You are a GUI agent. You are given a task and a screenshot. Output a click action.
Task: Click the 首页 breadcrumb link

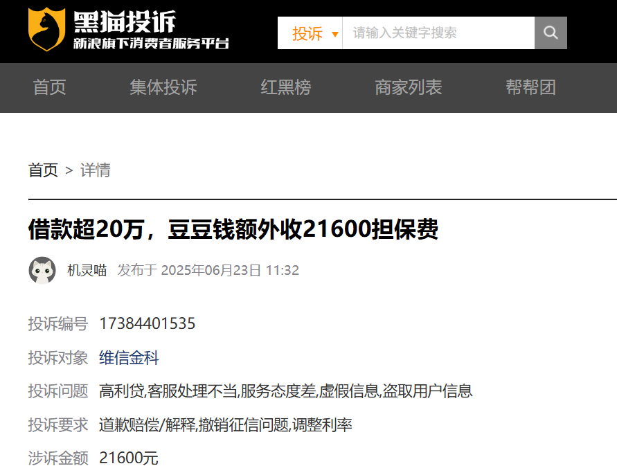coord(44,170)
